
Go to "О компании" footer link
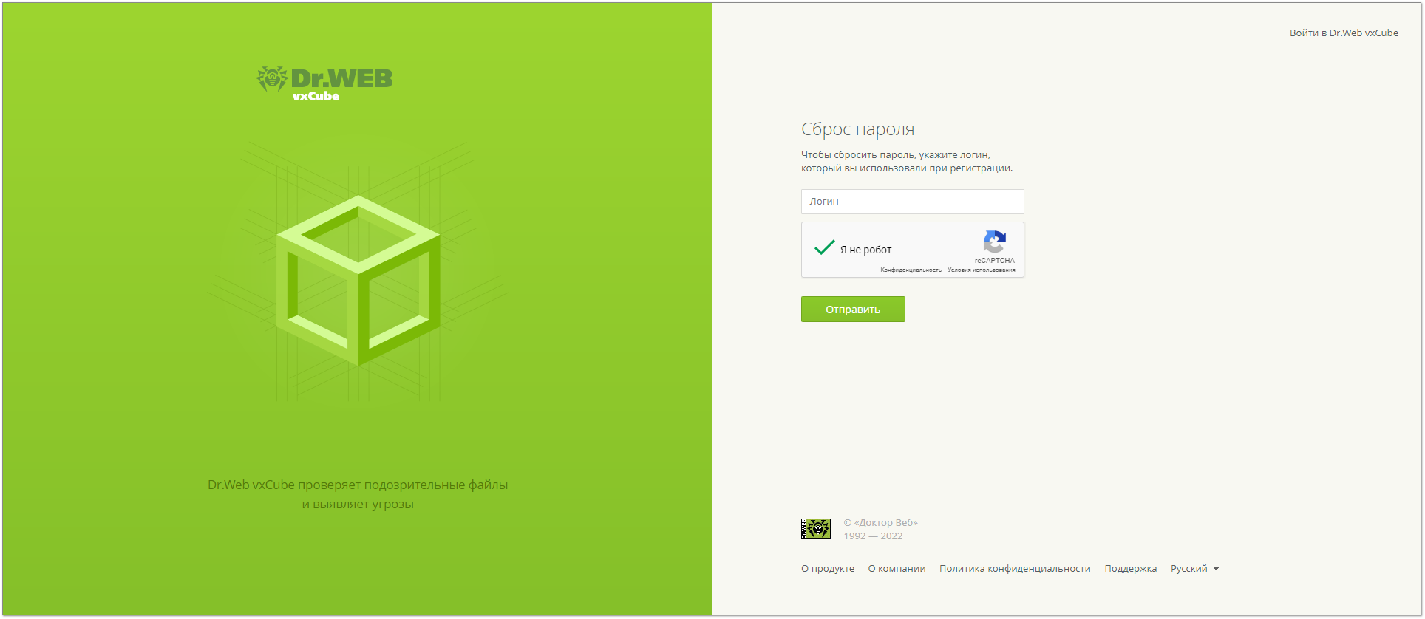click(x=897, y=569)
